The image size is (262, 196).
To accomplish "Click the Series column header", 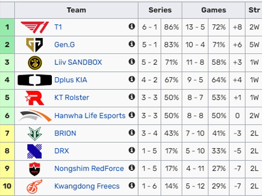I will point(160,10).
